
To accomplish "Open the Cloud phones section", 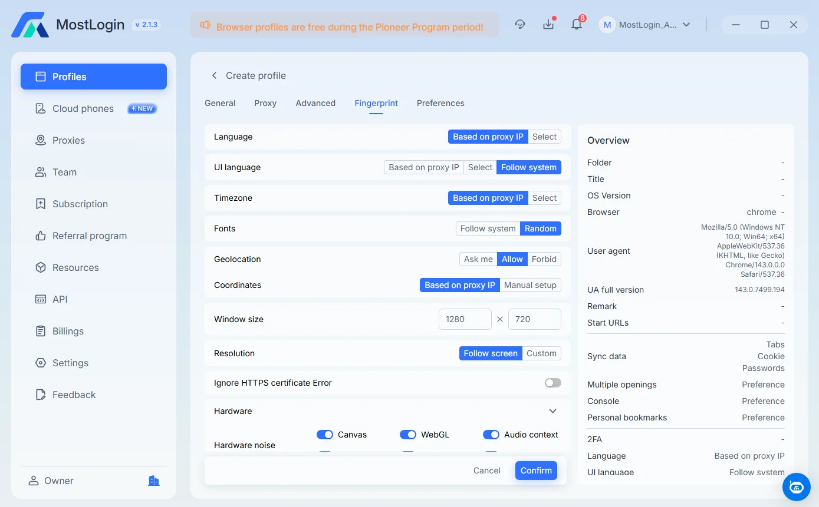I will click(x=83, y=108).
